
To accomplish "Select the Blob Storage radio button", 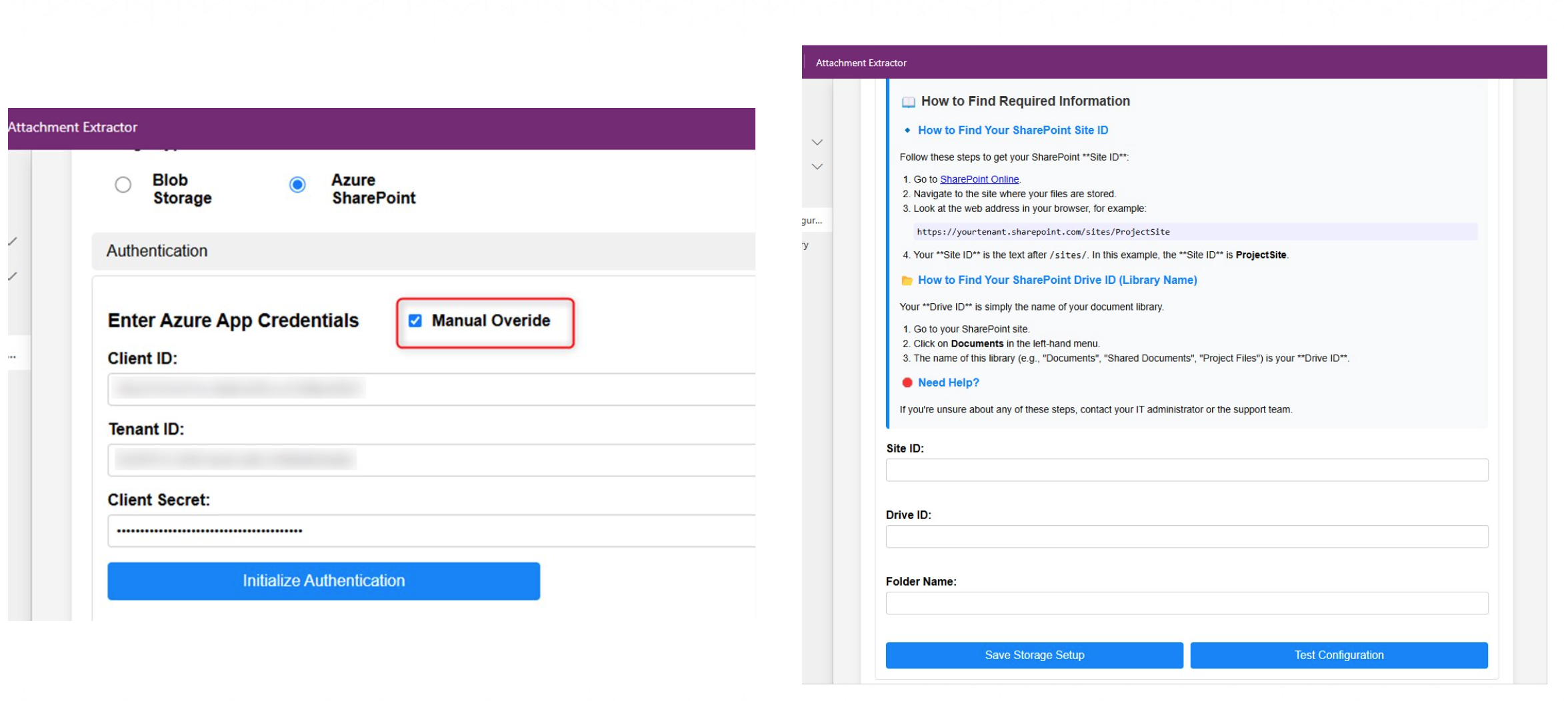I will click(x=123, y=185).
